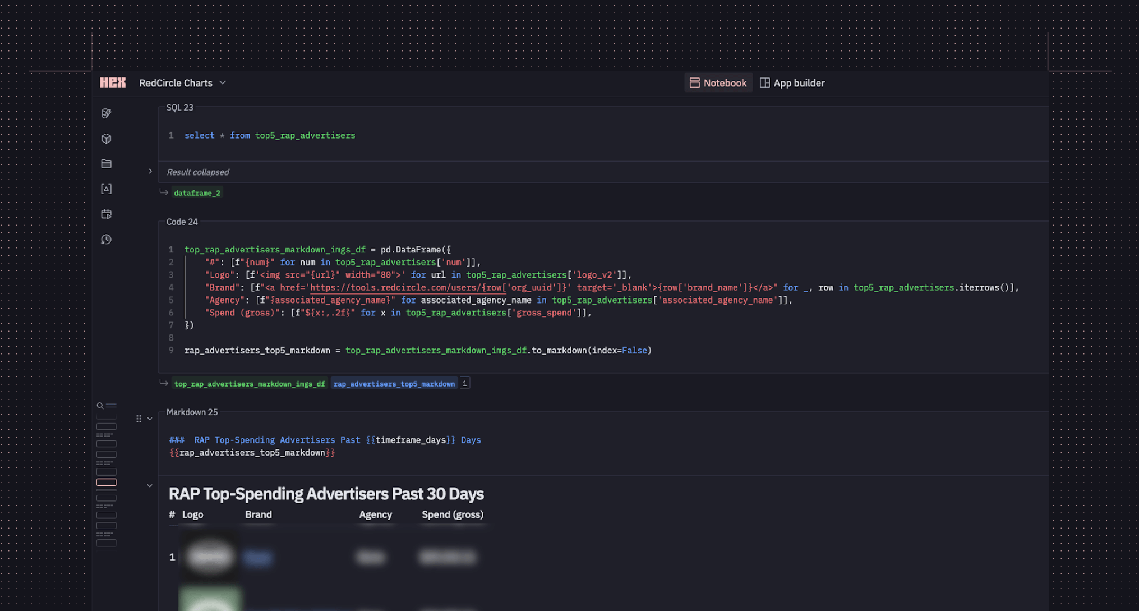Collapse the Markdown 25 cell source
Image resolution: width=1139 pixels, height=611 pixels.
pyautogui.click(x=150, y=419)
